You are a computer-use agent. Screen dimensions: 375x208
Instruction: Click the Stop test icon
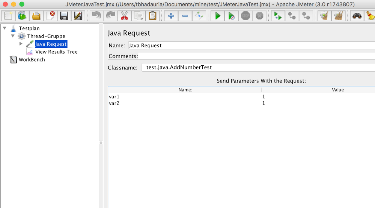(245, 16)
